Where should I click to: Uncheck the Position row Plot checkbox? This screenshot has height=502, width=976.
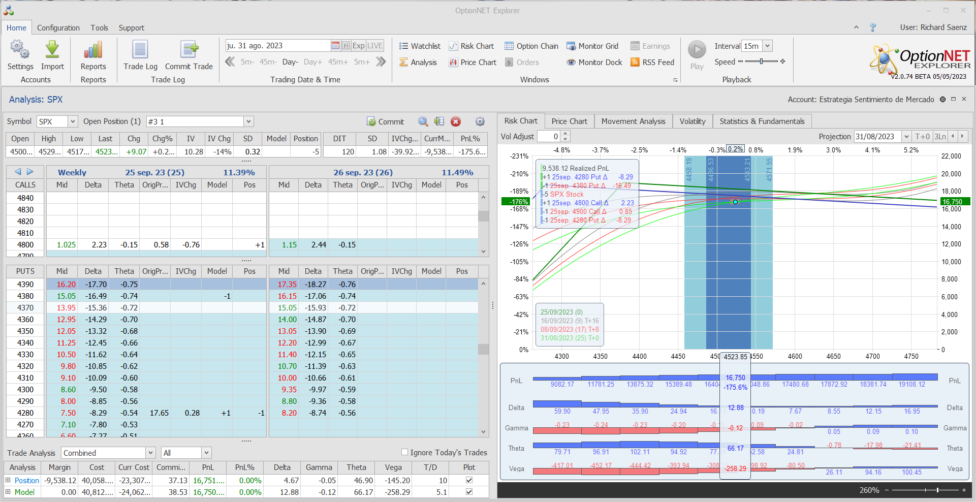point(469,480)
